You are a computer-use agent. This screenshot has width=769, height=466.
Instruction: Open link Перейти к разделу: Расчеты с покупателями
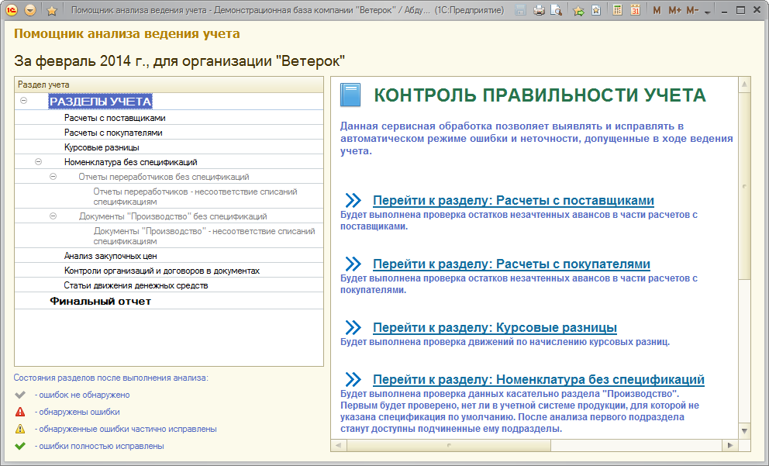click(x=511, y=264)
